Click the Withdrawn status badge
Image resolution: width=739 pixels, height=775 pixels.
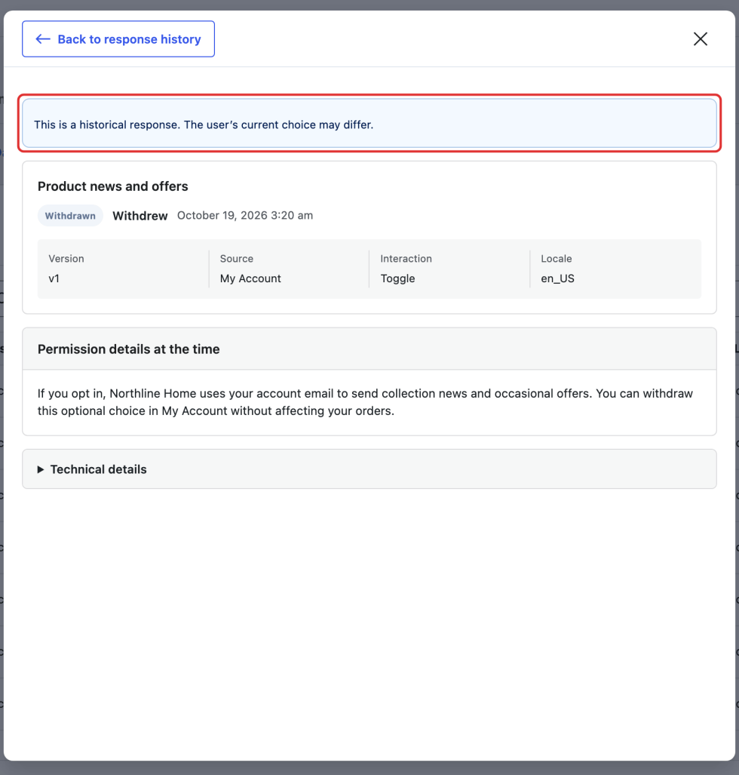tap(70, 216)
